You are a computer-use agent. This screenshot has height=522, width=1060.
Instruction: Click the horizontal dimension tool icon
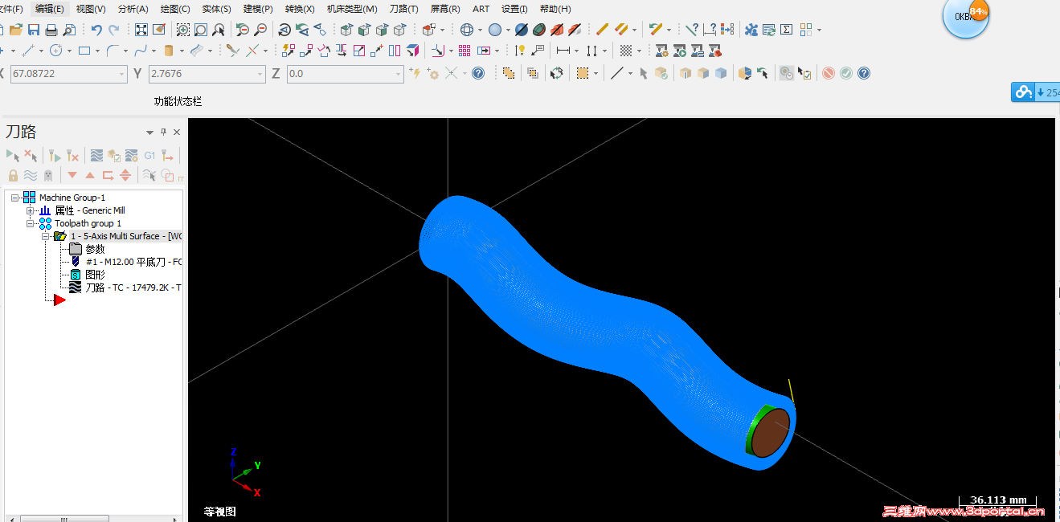(x=563, y=51)
